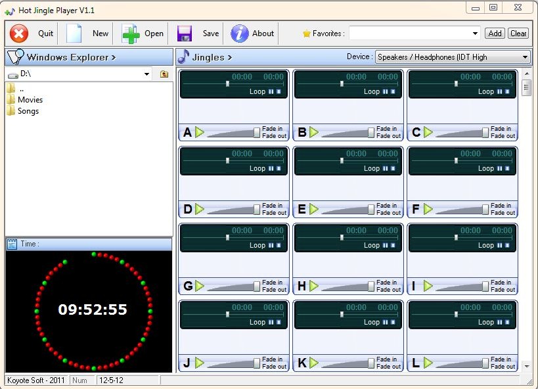Click the Clear favorites button
538x389 pixels.
click(x=518, y=34)
